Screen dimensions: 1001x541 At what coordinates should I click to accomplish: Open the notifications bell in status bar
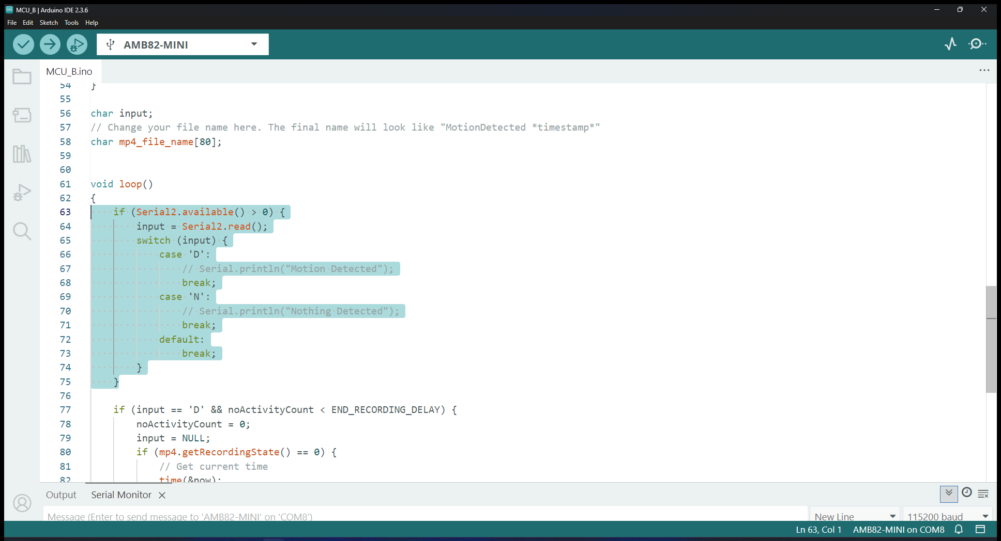pyautogui.click(x=959, y=530)
